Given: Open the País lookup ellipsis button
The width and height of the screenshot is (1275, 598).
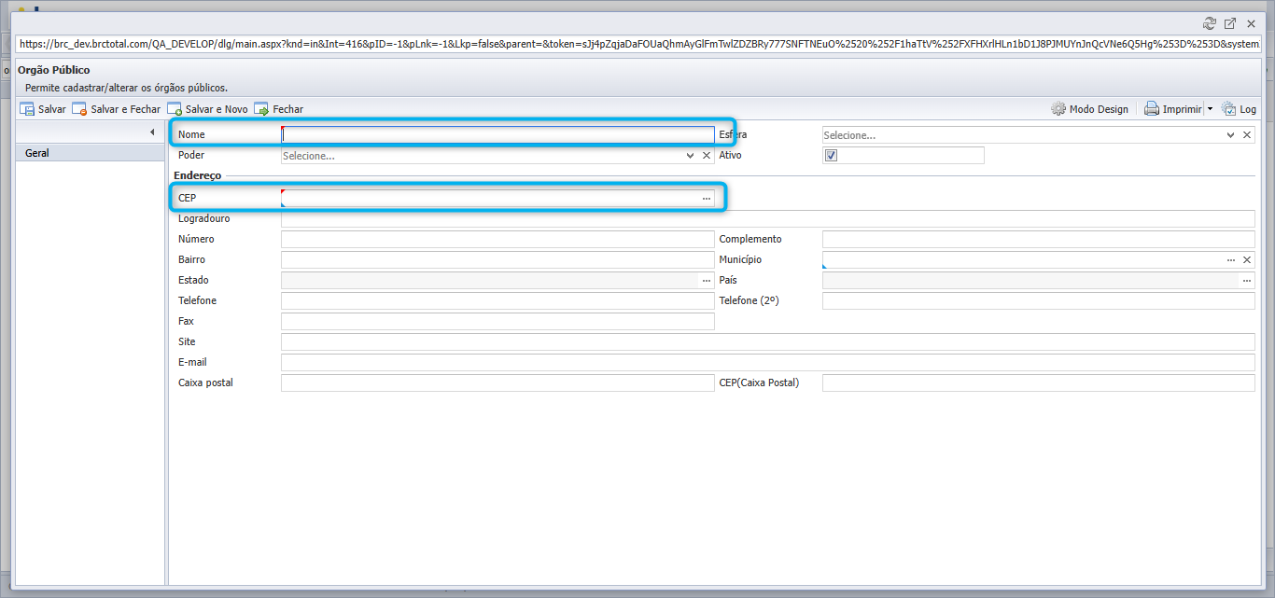Looking at the screenshot, I should coord(1246,280).
